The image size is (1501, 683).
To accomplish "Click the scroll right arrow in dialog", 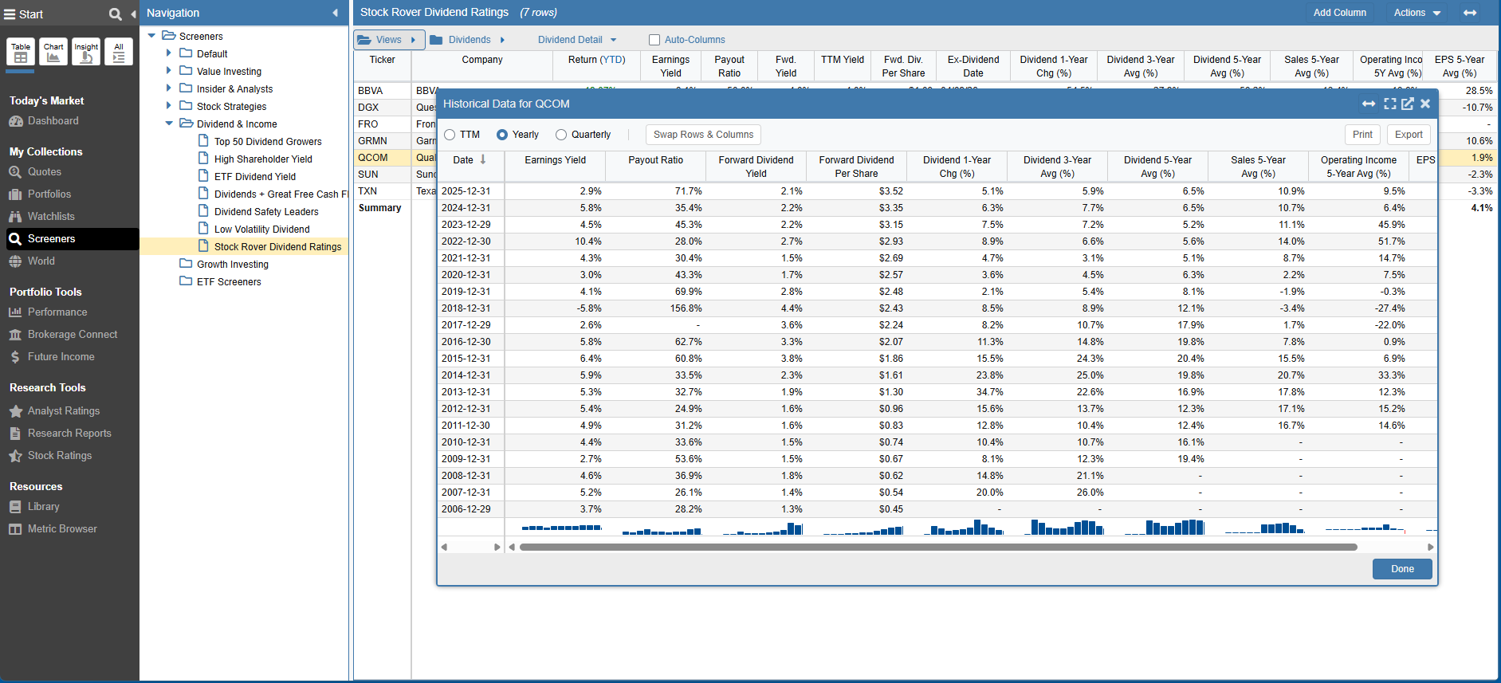I will pos(1430,548).
